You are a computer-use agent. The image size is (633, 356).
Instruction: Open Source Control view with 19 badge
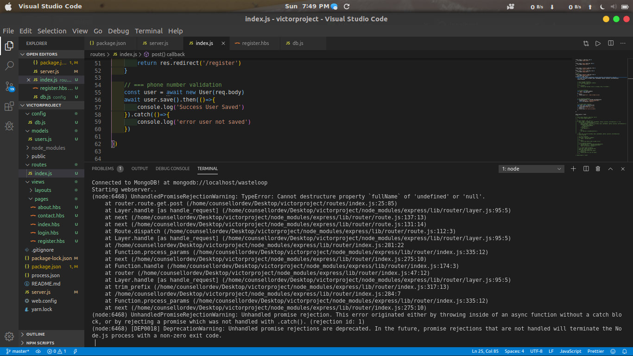coord(9,86)
